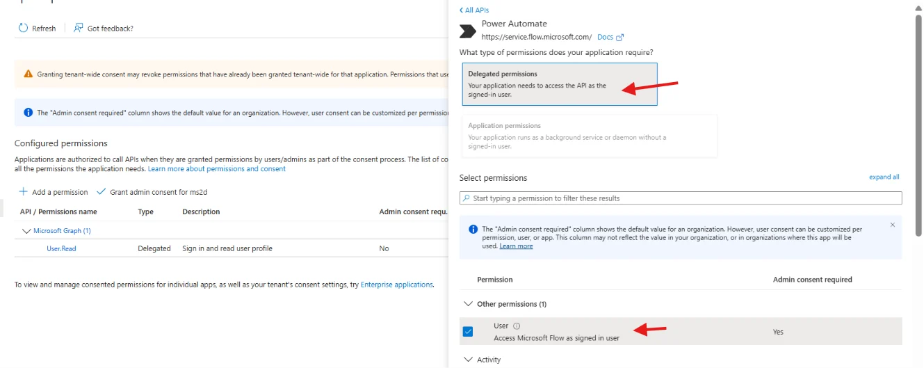Click expand all link
Screen dimensions: 924x368
pos(884,177)
